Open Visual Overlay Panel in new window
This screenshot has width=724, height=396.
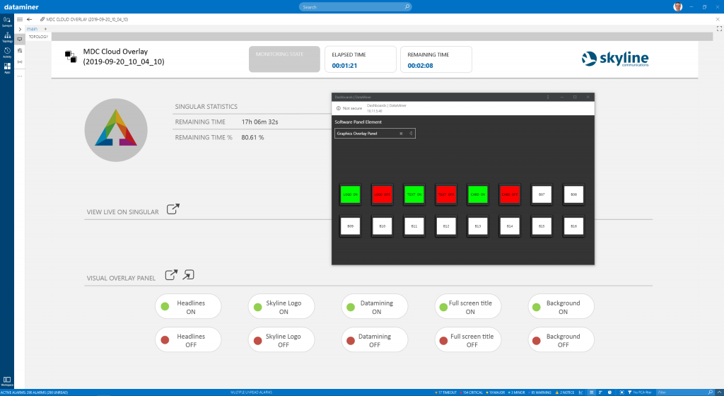(171, 274)
